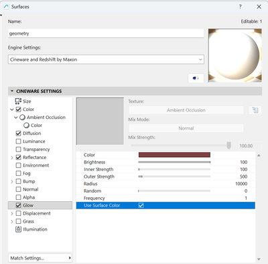Open the Match Settings menu button
This screenshot has width=268, height=264.
tap(40, 258)
